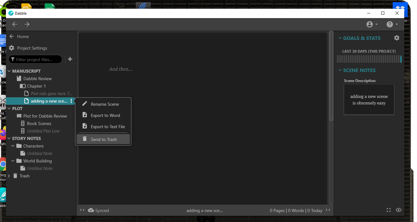Expand the Trash folder
Viewport: 417px width, 222px height.
coord(9,176)
